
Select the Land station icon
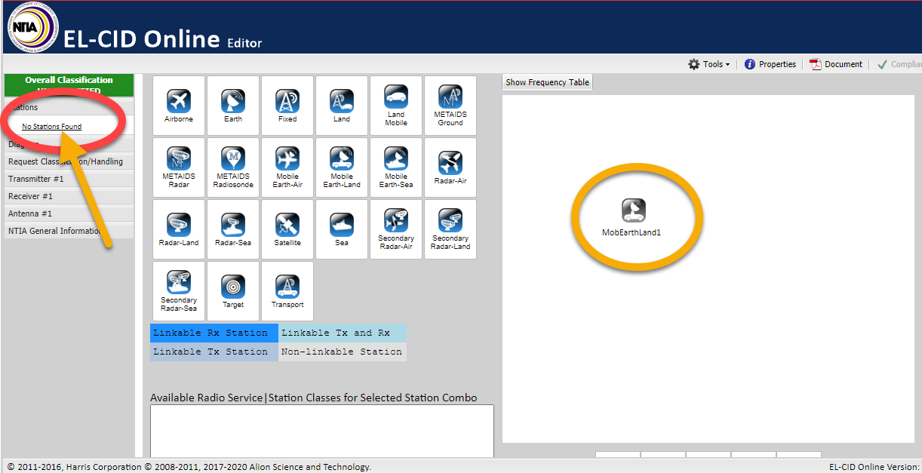coord(342,106)
